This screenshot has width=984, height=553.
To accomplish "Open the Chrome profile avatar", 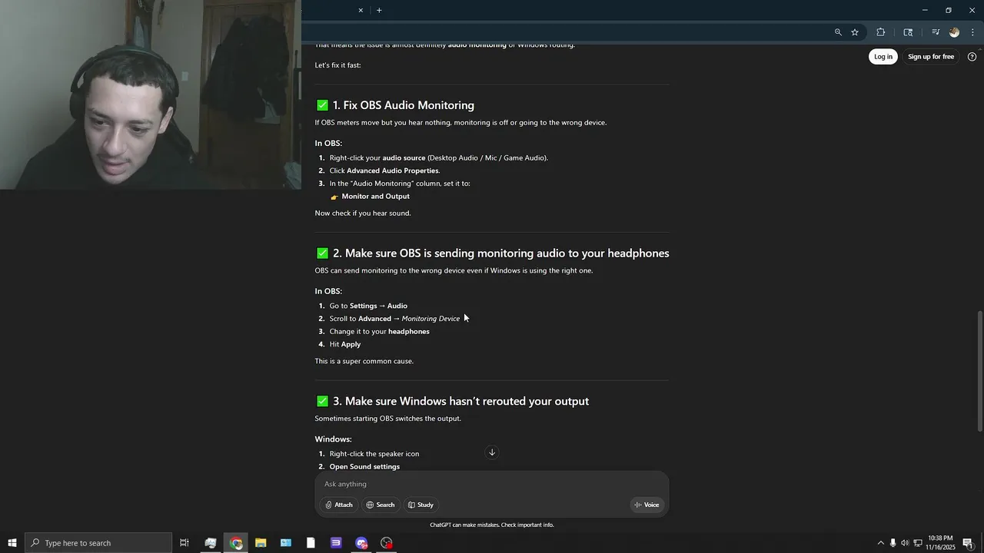I will click(x=954, y=32).
